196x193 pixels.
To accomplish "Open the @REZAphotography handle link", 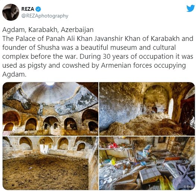I will pyautogui.click(x=45, y=16).
